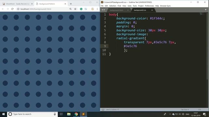This screenshot has width=209, height=117.
Task: Open Google Chrome from the taskbar
Action: click(76, 114)
